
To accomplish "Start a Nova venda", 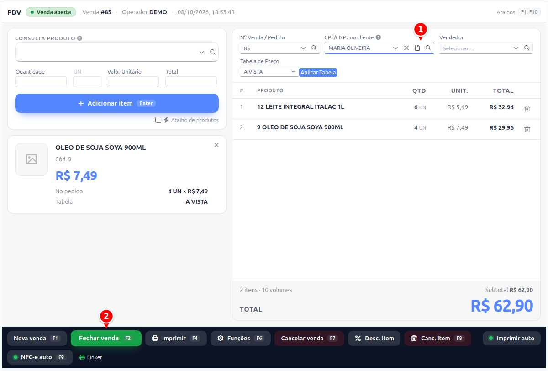I will (37, 338).
